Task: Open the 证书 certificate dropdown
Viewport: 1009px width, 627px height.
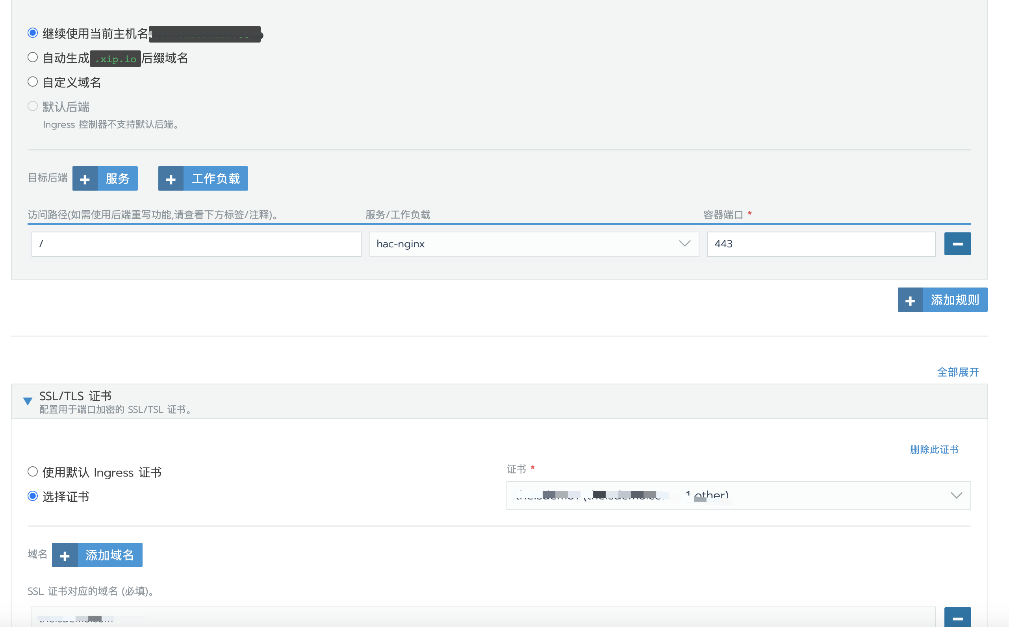Action: click(x=738, y=495)
